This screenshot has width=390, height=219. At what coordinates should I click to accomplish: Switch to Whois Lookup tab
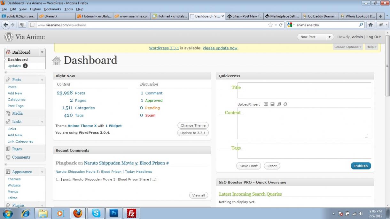point(357,16)
